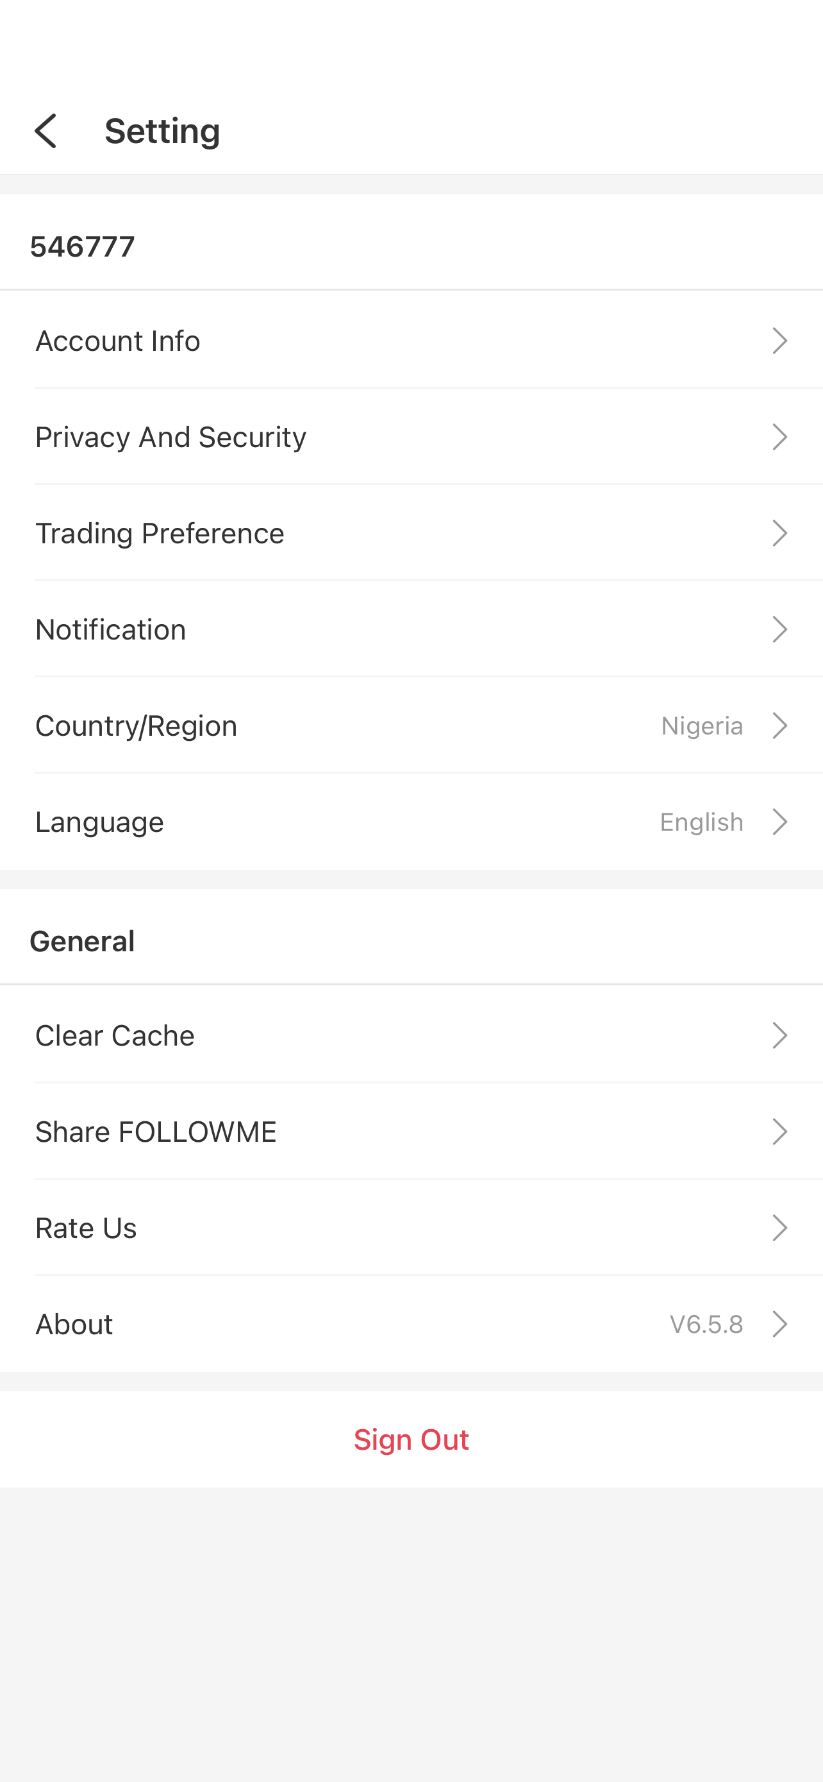This screenshot has width=823, height=1782.
Task: Select Clear Cache option
Action: (x=411, y=1035)
